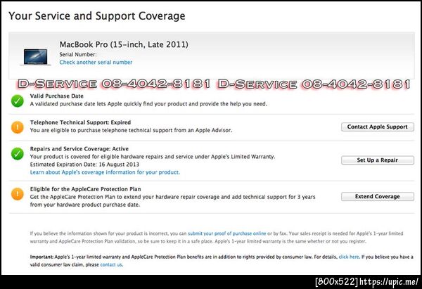422x289 pixels.
Task: Select the Repairs and Service Coverage: Active heading
Action: point(79,148)
